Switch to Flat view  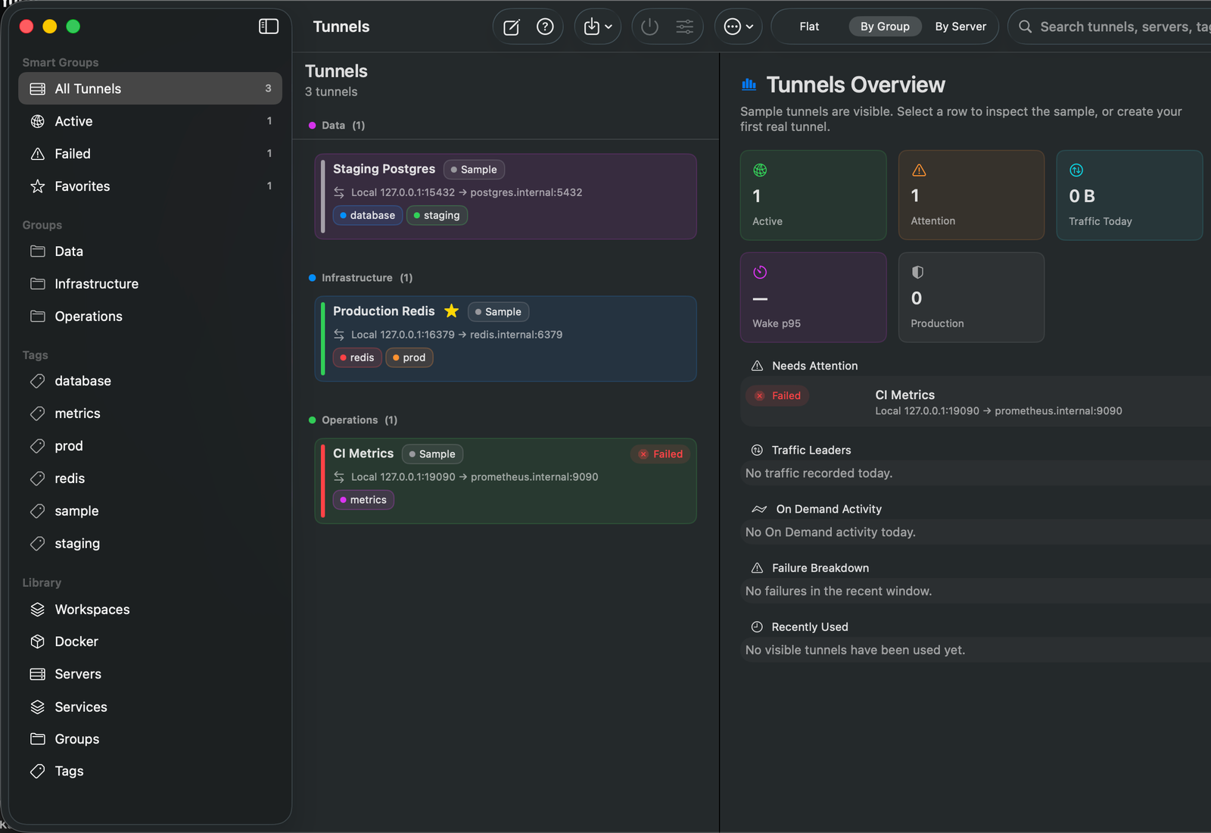pyautogui.click(x=809, y=27)
